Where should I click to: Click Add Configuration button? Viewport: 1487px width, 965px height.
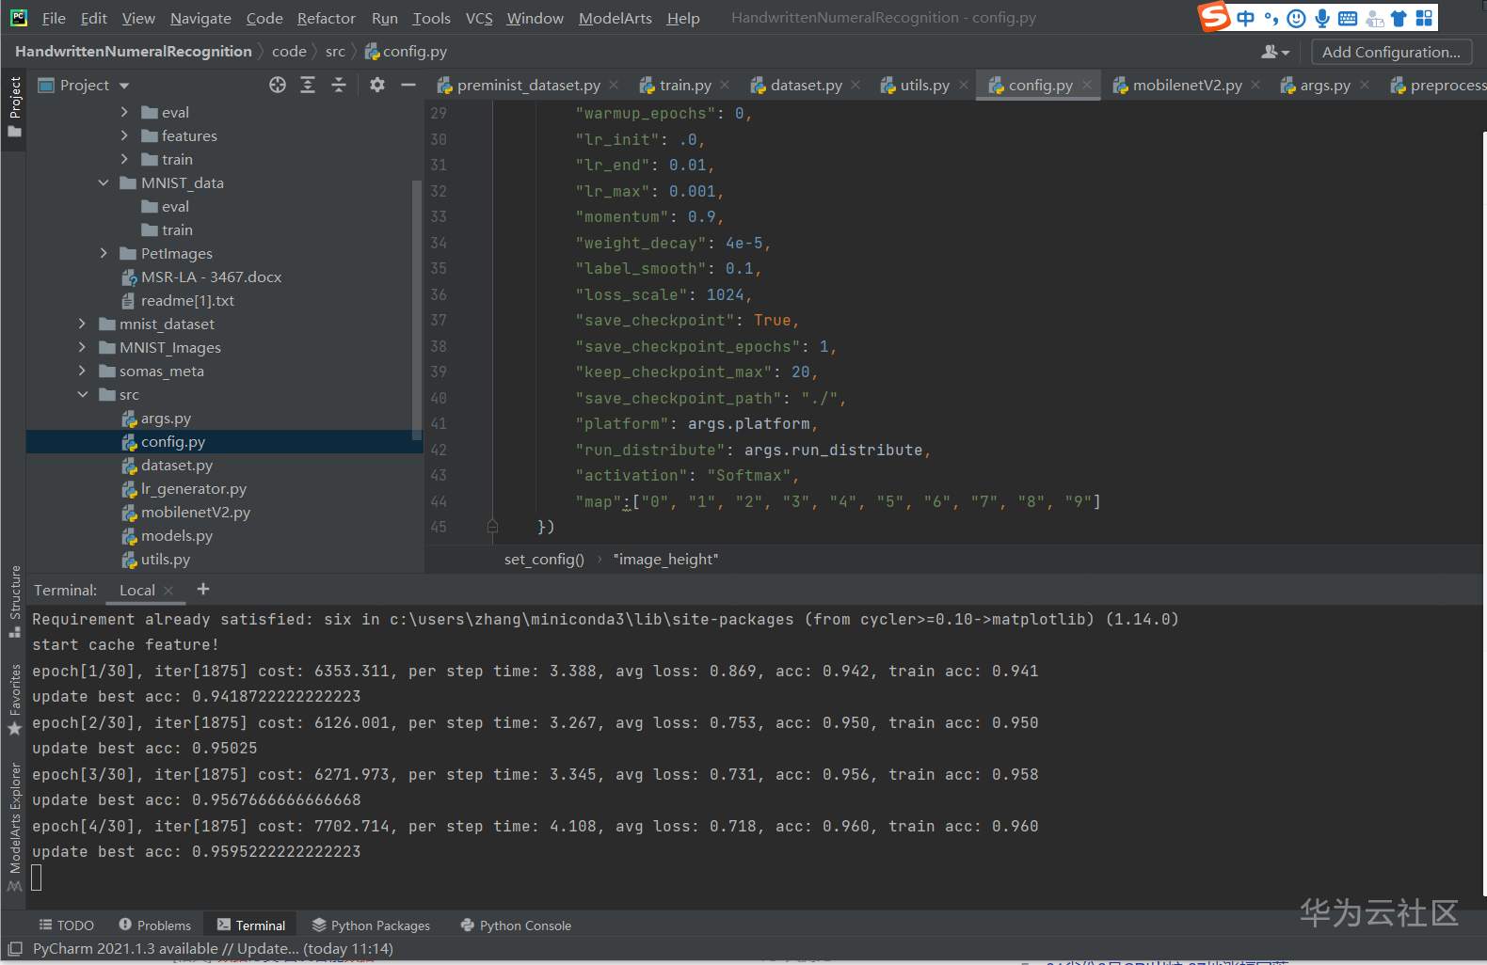coord(1390,53)
